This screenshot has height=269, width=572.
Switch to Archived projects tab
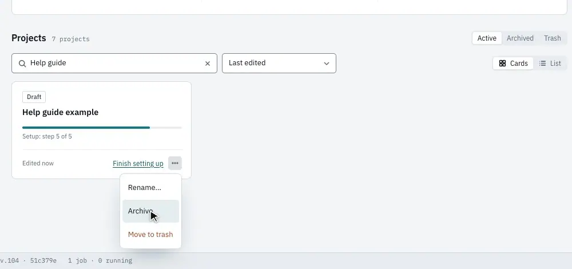tap(520, 38)
